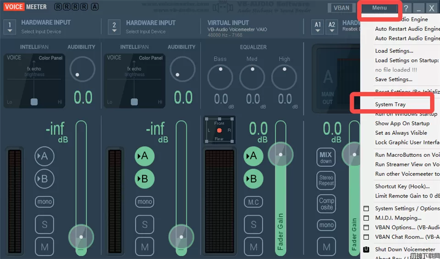Disable the B bus on the Virtual Input strip
The width and height of the screenshot is (440, 259).
click(253, 179)
